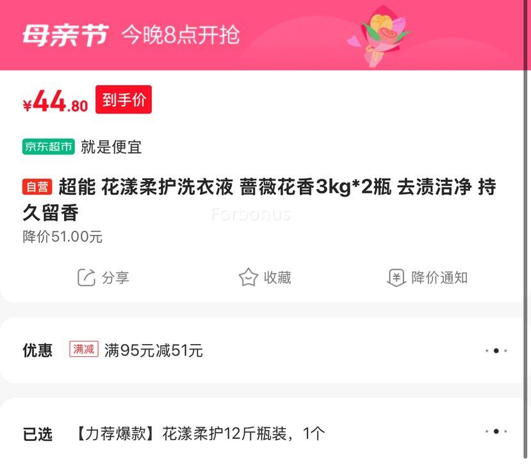Tap the price-drop notification shield icon

(x=396, y=277)
